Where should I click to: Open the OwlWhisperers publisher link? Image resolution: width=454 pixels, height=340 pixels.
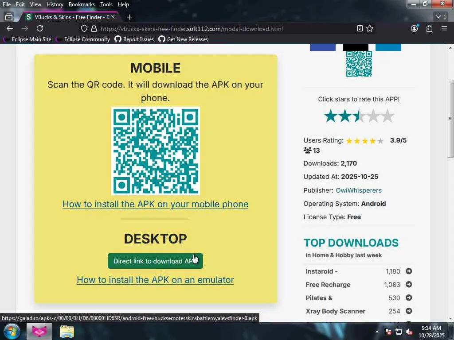coord(358,190)
